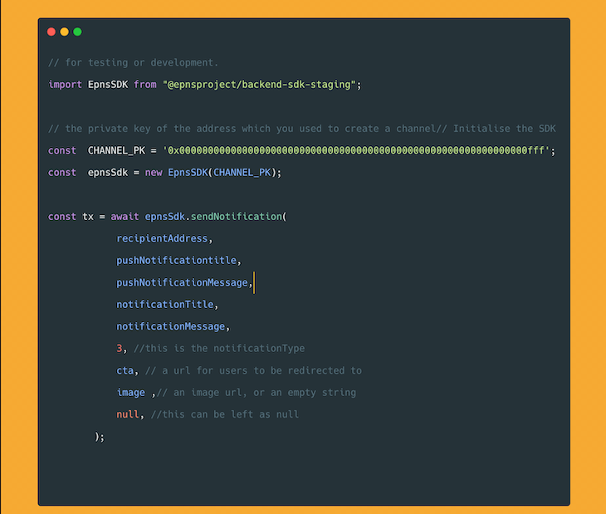606x514 pixels.
Task: Click the CHANNEL_PK argument inside EpnsSDK()
Action: (242, 173)
